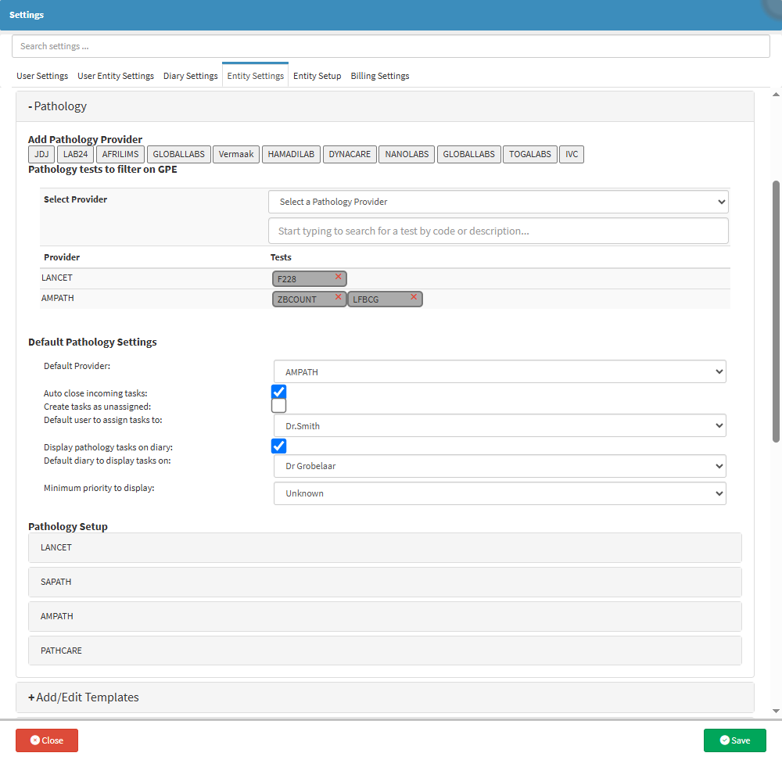Remove the ZBCOUNT test tag

[338, 297]
